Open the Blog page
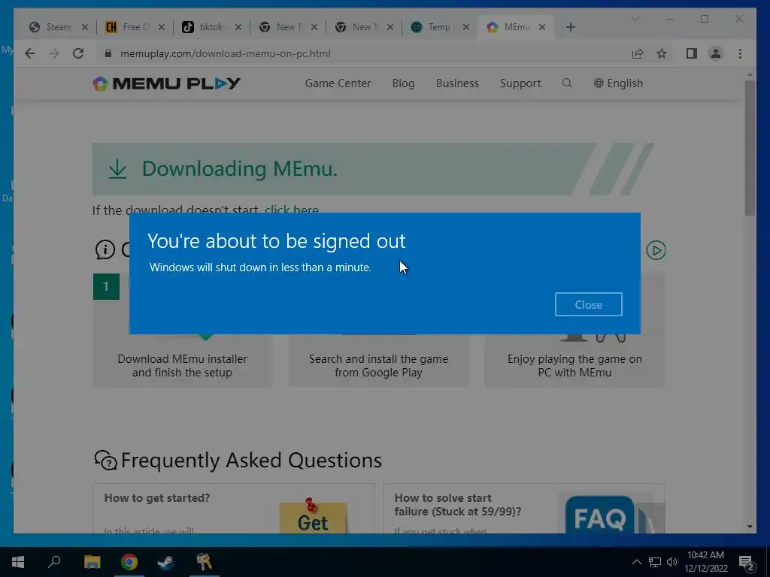Image resolution: width=770 pixels, height=577 pixels. [403, 83]
